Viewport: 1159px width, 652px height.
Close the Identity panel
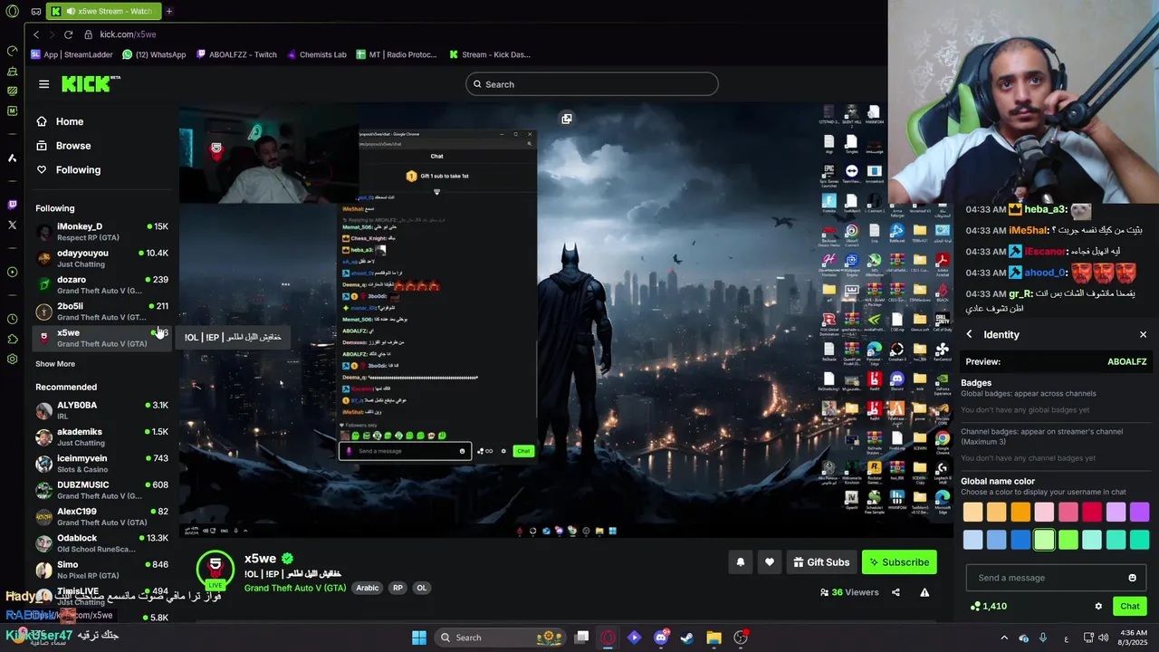coord(1143,334)
